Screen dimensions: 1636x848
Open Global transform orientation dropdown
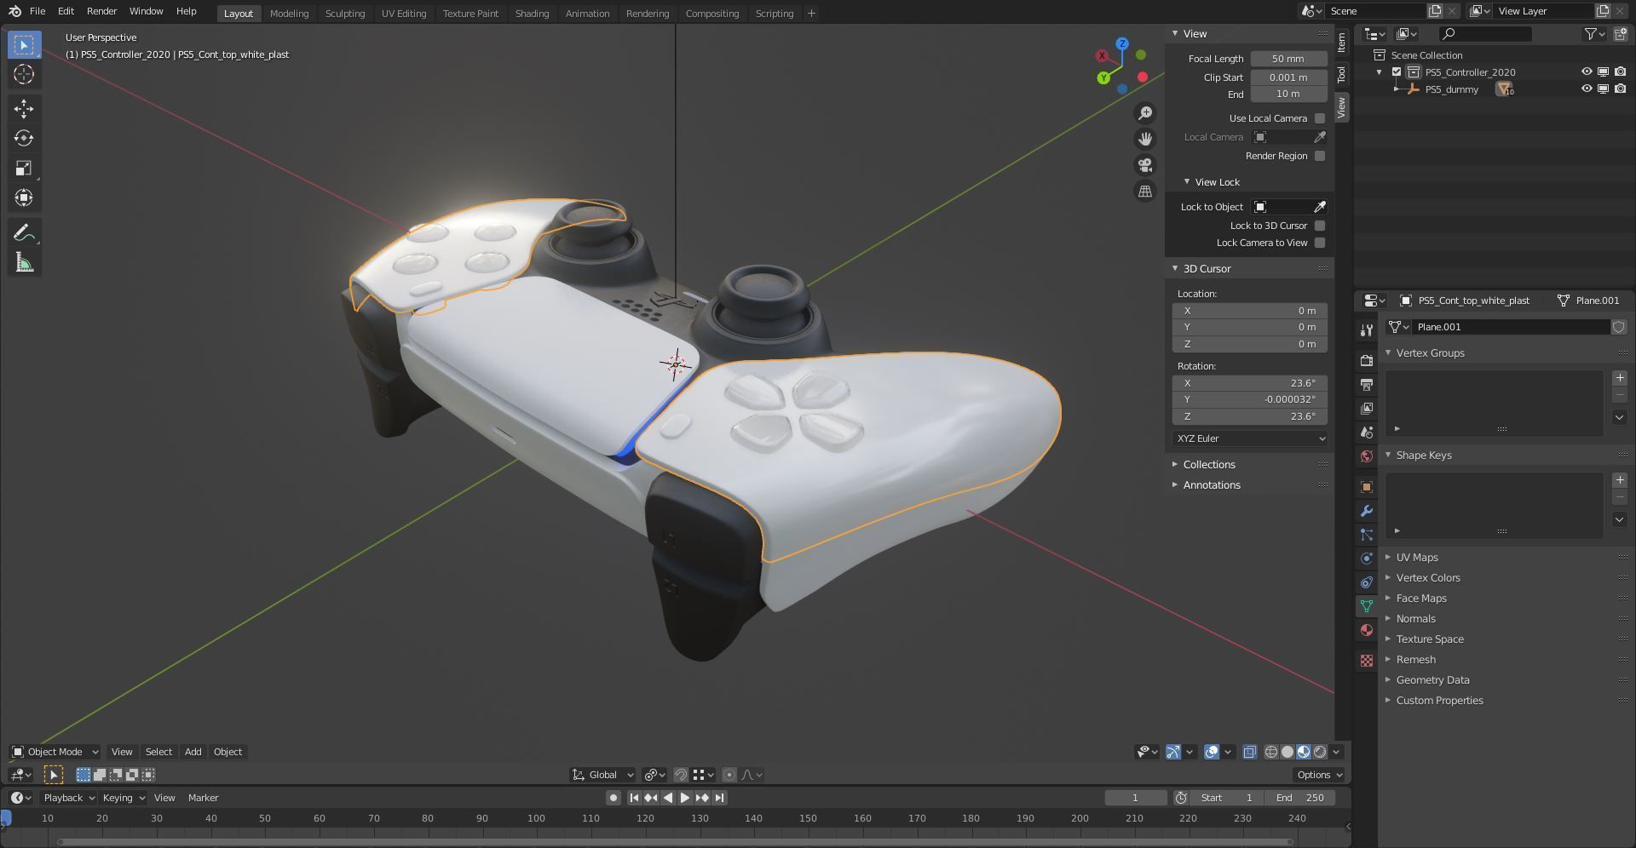pyautogui.click(x=603, y=775)
